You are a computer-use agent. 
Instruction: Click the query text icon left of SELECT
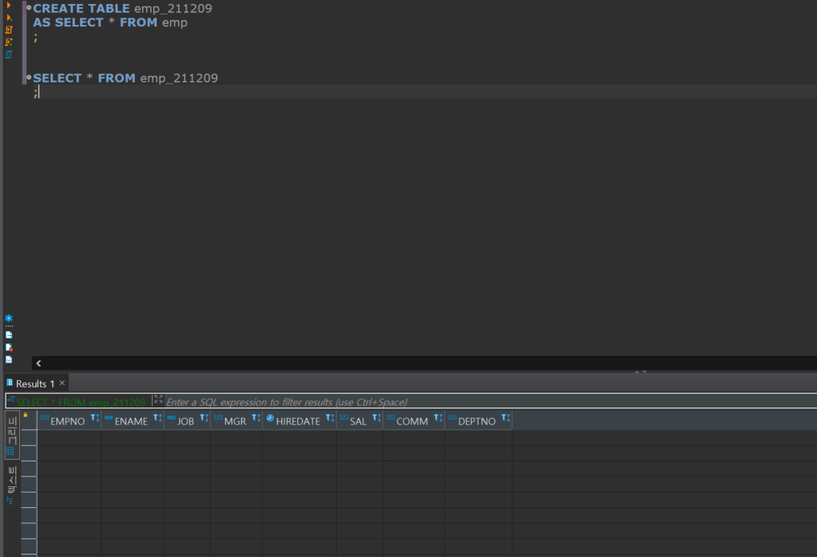pos(10,400)
